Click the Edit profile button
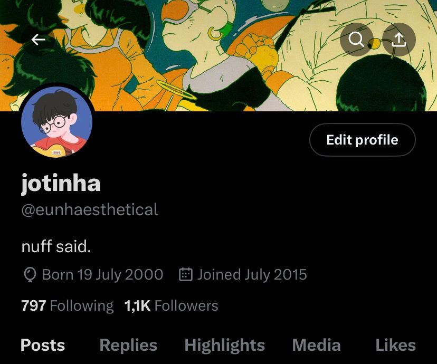437x364 pixels. (x=362, y=140)
